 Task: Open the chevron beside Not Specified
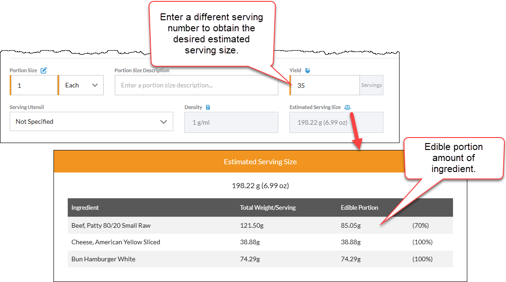click(164, 121)
